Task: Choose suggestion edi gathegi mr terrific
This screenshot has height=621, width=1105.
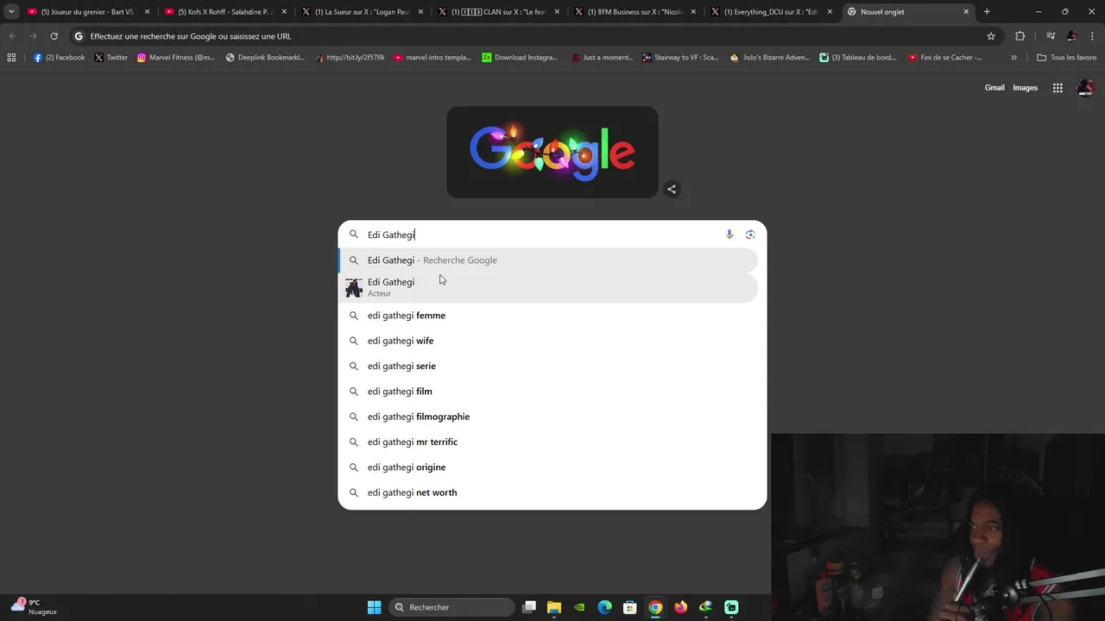Action: (x=548, y=442)
